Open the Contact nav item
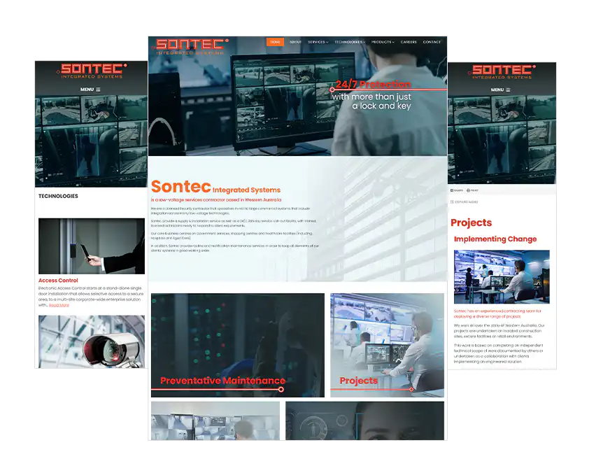610x452 pixels. [432, 42]
